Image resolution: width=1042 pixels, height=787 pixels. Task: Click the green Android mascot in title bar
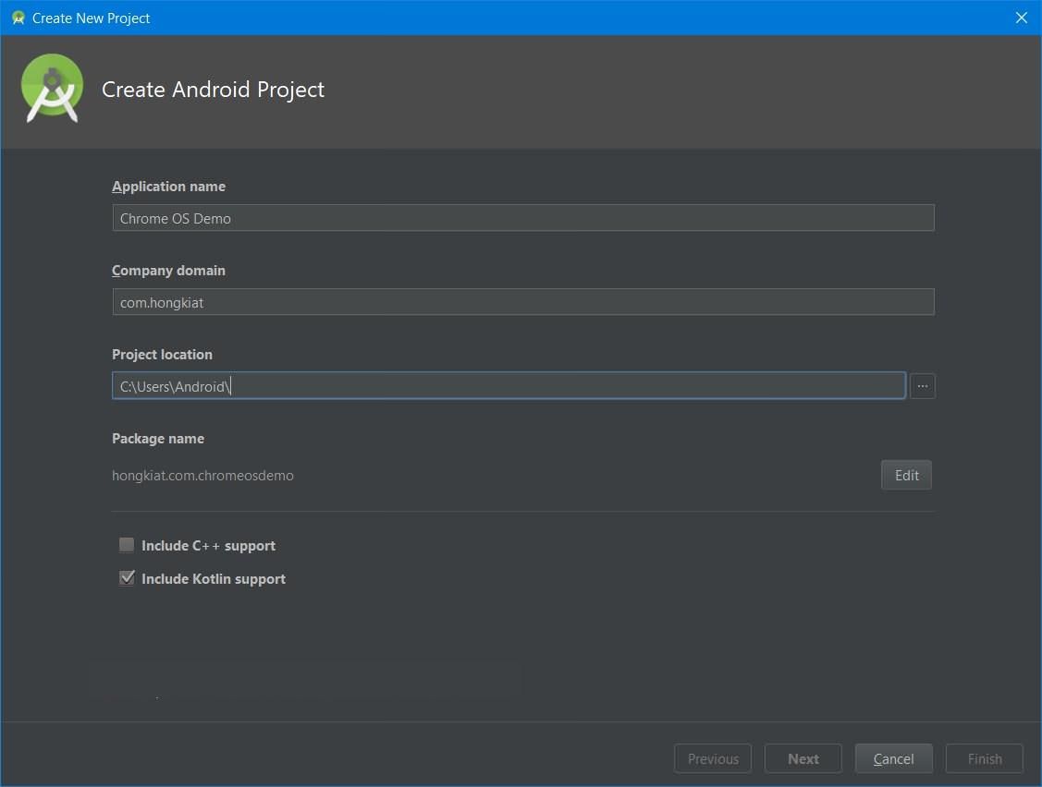click(x=17, y=17)
